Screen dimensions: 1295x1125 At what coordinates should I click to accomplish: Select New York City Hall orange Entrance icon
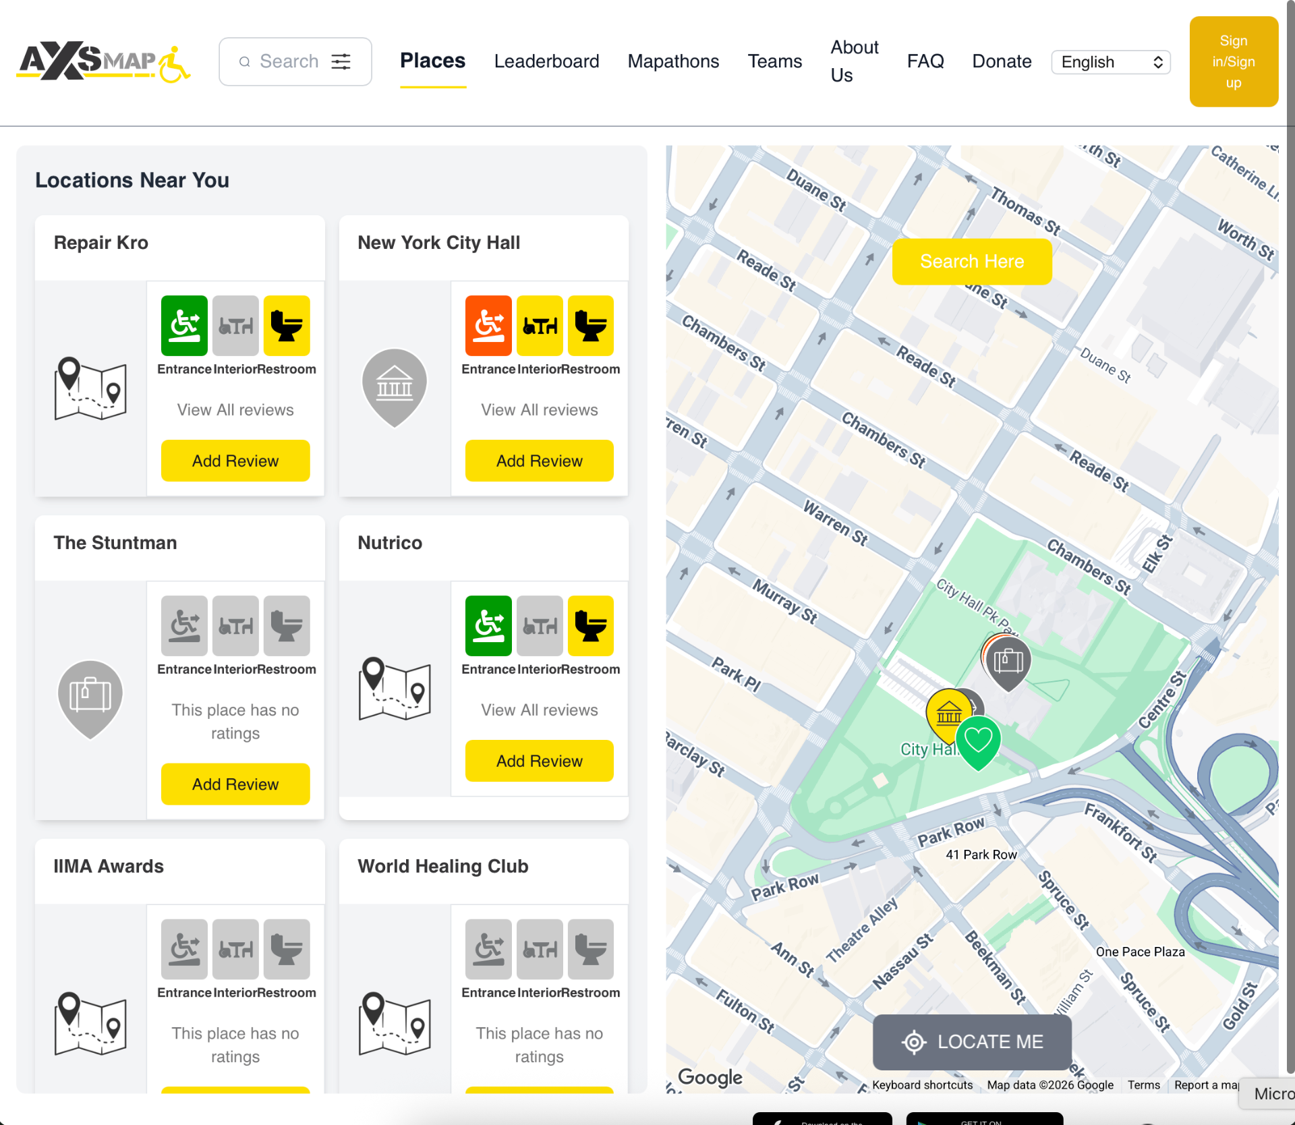click(488, 326)
